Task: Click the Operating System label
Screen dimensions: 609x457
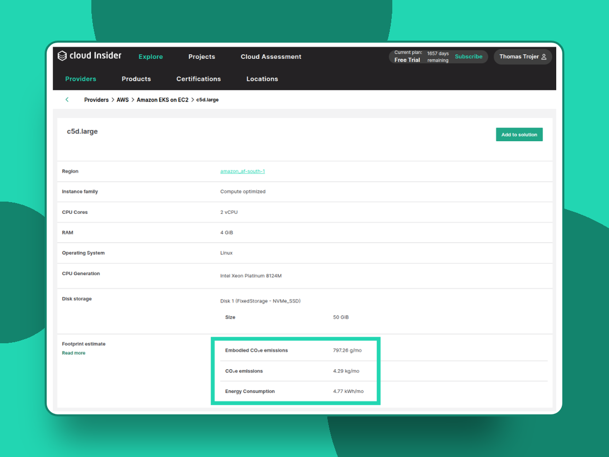Action: coord(83,253)
